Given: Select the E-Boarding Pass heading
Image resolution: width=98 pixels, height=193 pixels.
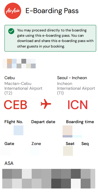Looking at the screenshot, I should (52, 11).
